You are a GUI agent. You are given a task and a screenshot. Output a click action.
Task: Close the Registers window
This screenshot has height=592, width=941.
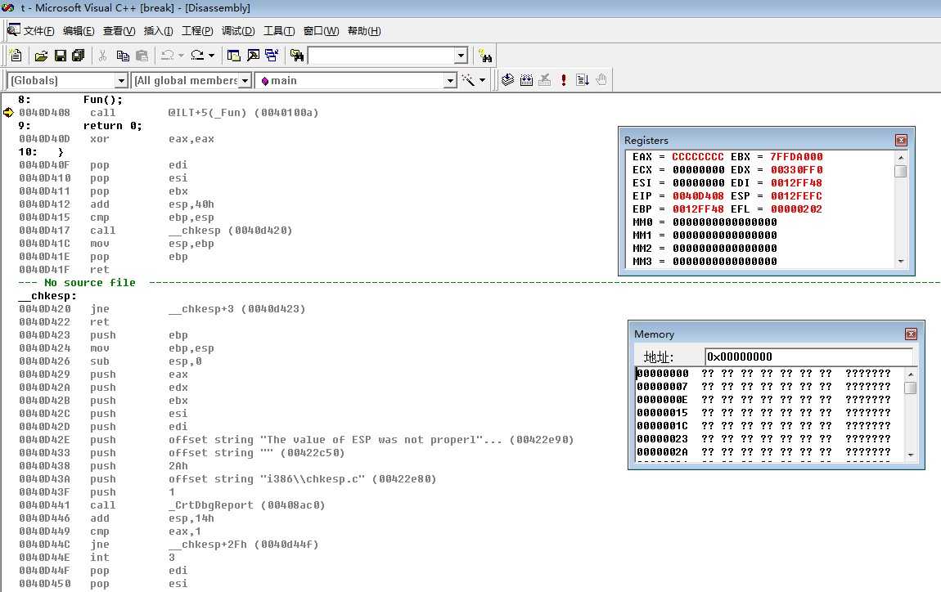point(901,141)
